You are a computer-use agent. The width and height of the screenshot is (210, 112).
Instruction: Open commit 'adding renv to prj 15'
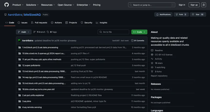click(x=81, y=83)
